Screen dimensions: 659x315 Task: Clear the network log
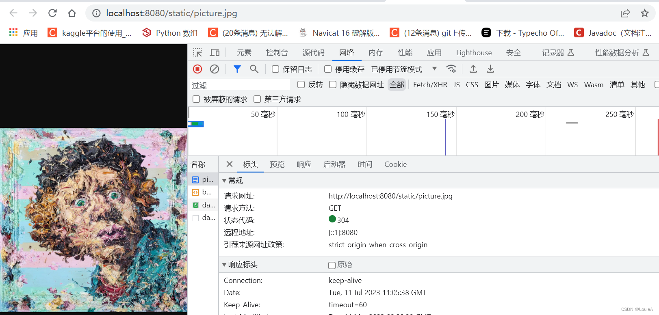[x=215, y=69]
